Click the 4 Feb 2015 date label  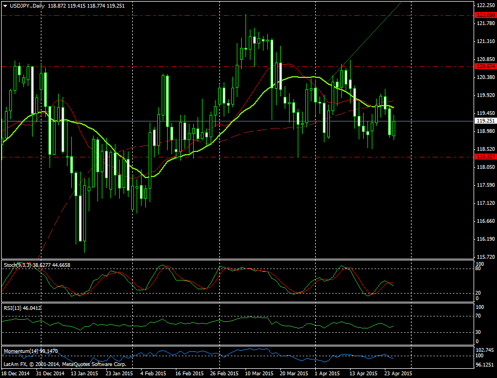click(153, 374)
